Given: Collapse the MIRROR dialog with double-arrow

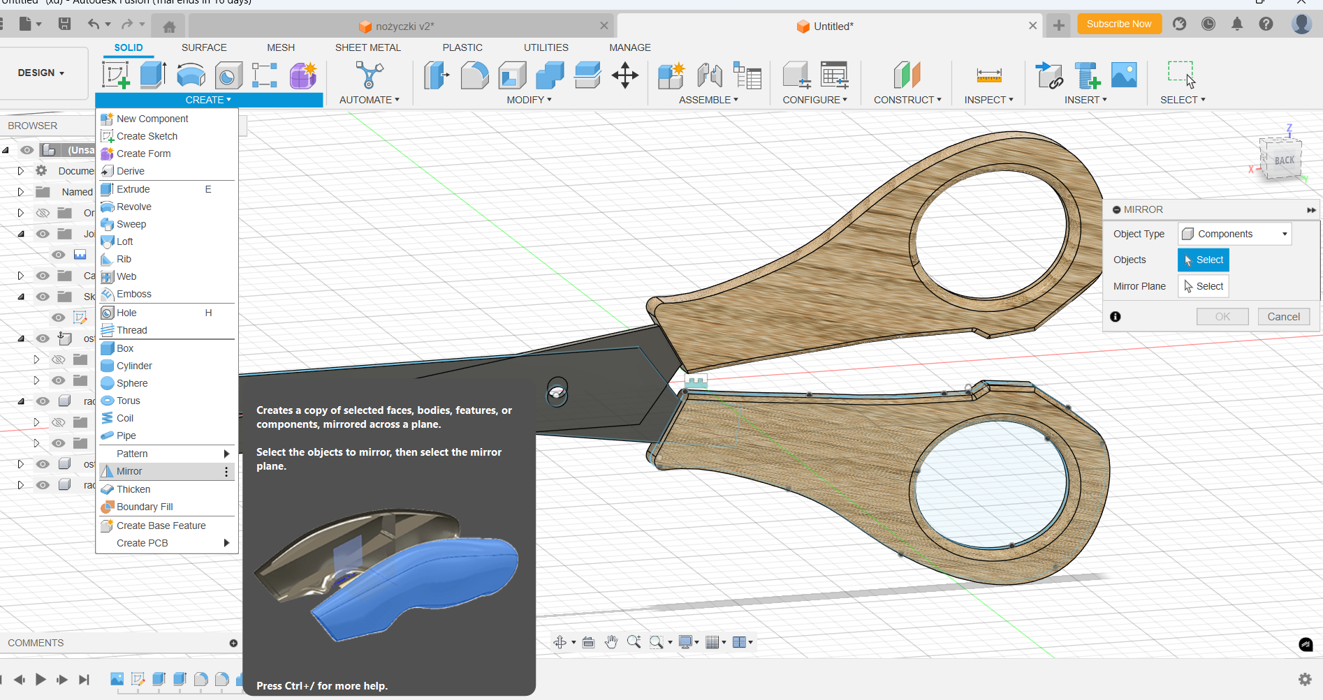Looking at the screenshot, I should point(1311,210).
